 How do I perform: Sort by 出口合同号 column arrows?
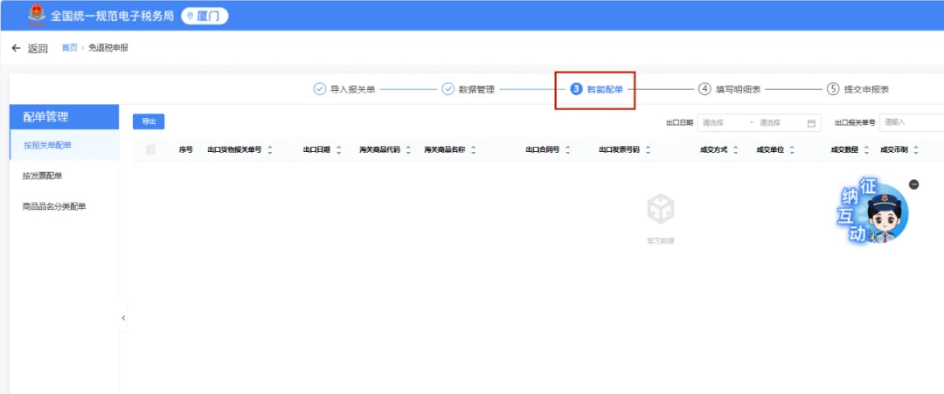tap(568, 150)
